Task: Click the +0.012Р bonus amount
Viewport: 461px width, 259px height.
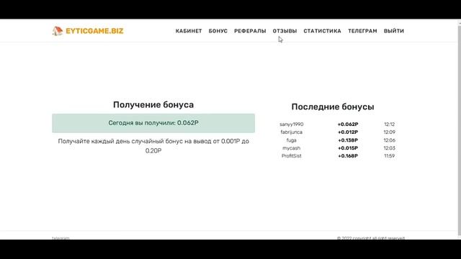Action: [x=348, y=132]
